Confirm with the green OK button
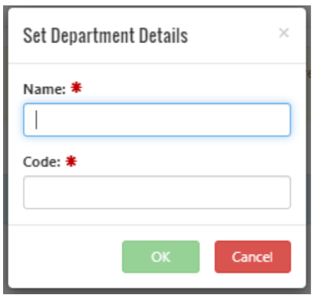 [161, 256]
